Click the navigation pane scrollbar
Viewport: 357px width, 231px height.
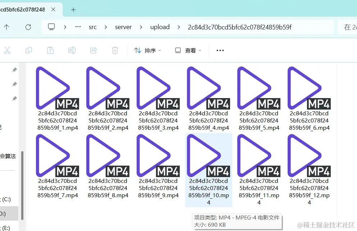click(x=22, y=185)
